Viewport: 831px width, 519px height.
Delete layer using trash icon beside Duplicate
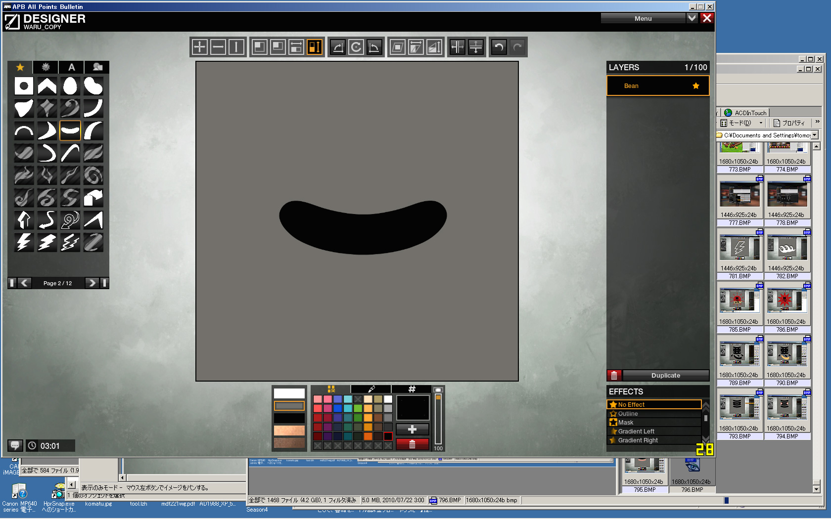point(614,376)
